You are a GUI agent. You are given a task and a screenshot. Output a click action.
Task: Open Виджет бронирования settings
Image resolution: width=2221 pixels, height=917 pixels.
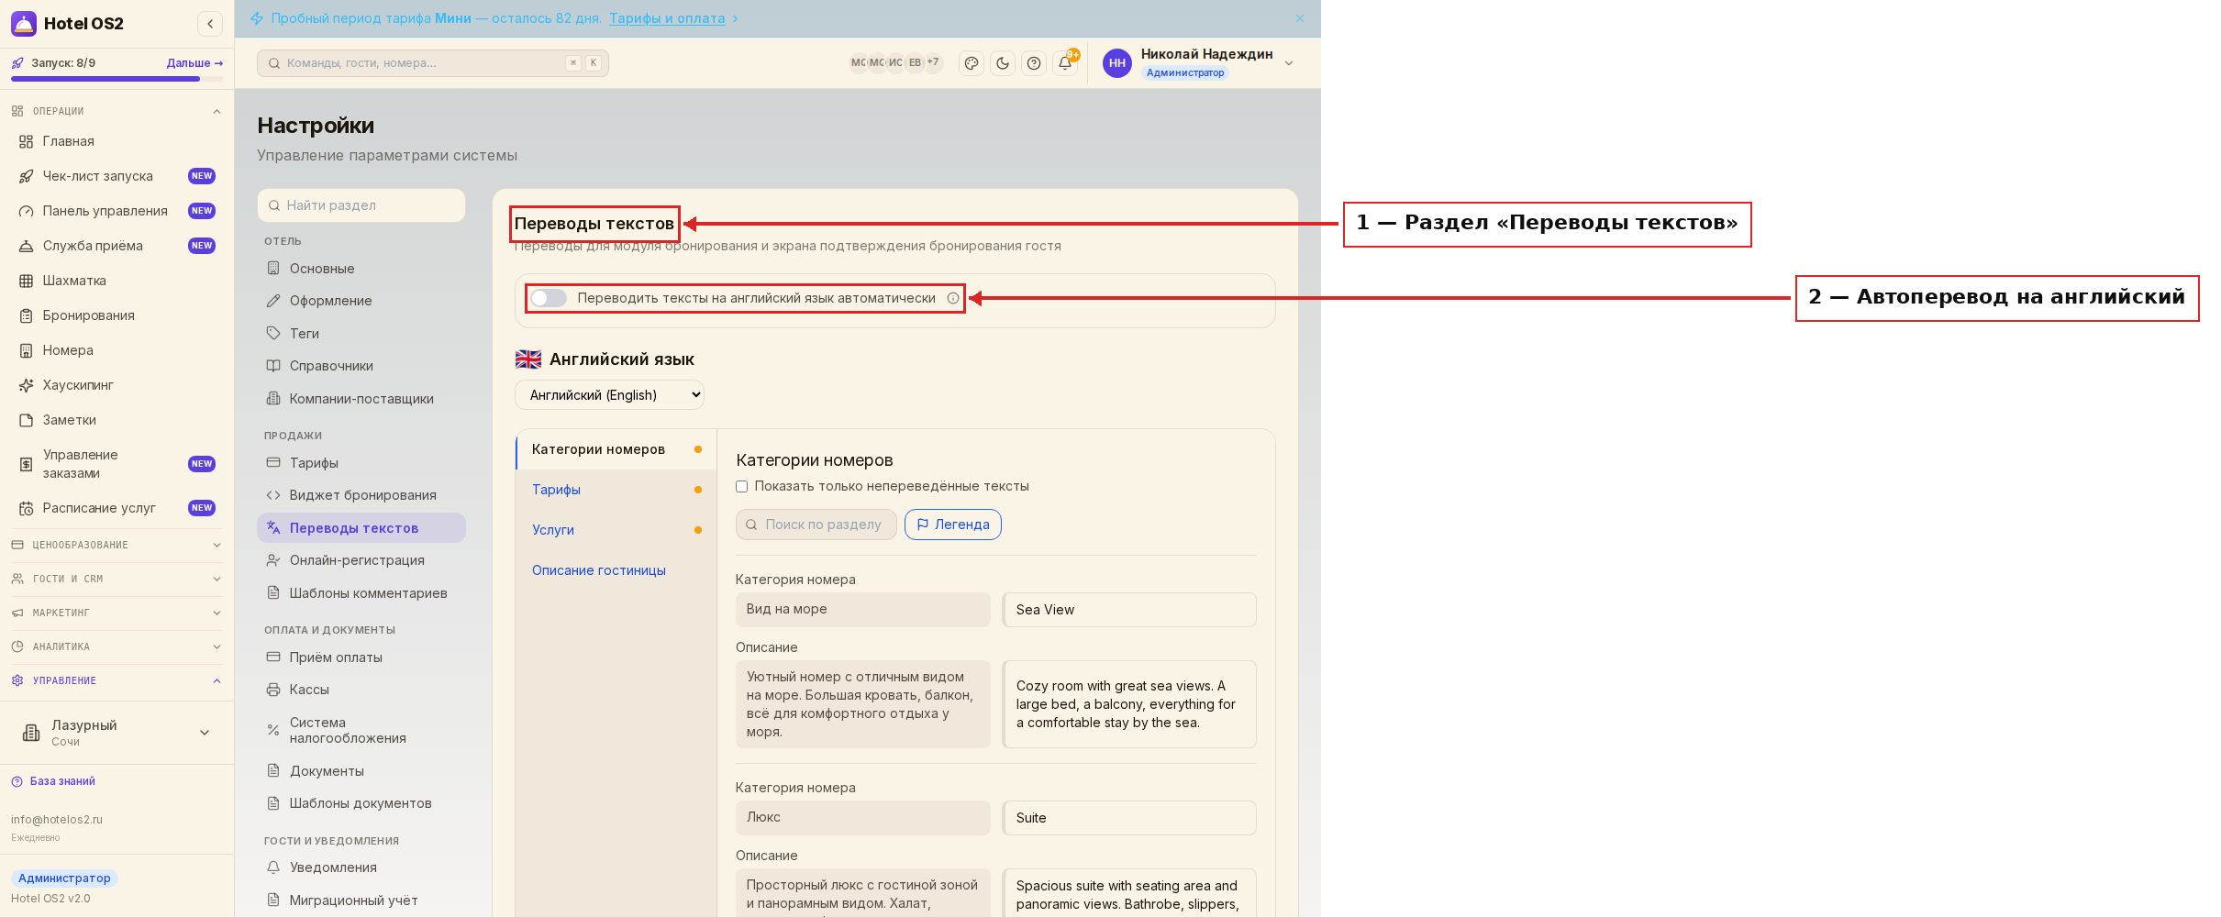tap(361, 495)
